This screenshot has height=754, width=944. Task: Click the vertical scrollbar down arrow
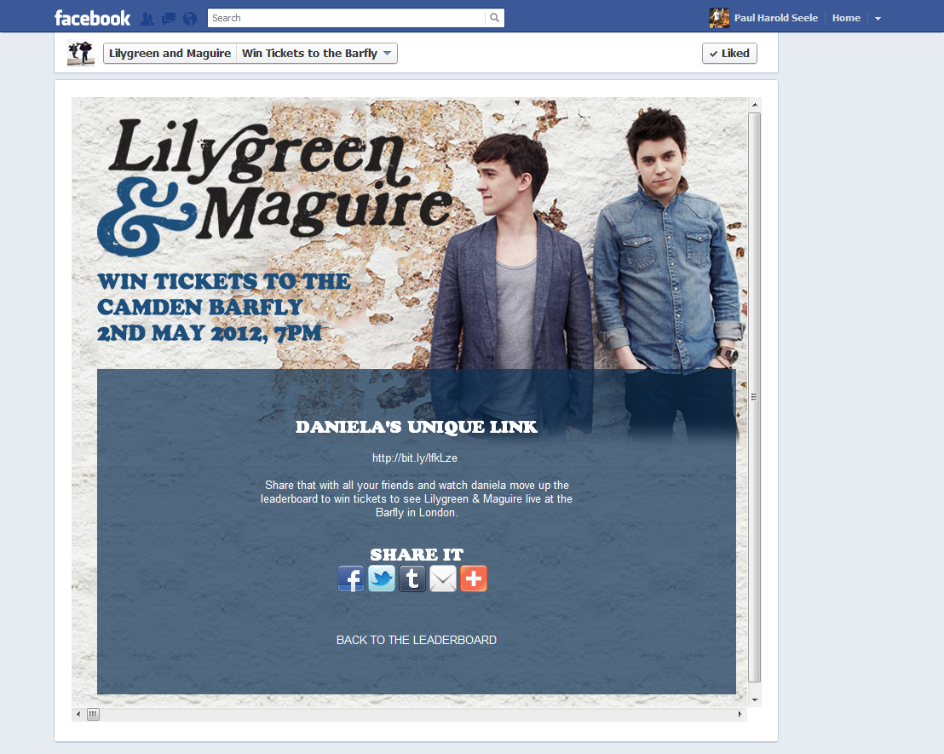[x=754, y=699]
